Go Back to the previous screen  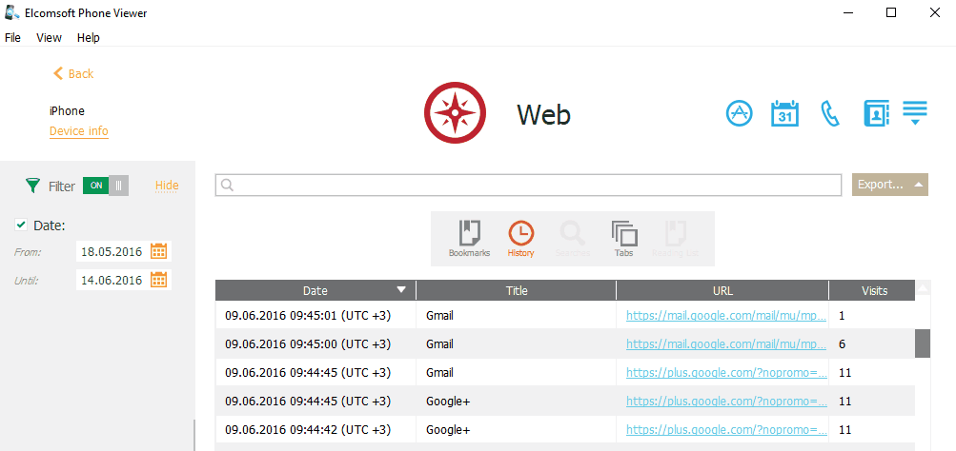click(73, 73)
